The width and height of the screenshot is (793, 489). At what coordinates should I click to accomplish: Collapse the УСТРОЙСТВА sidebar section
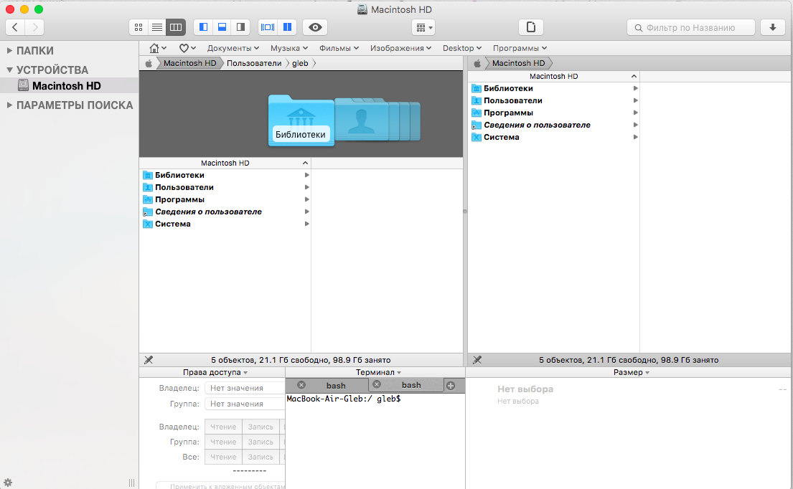coord(9,70)
